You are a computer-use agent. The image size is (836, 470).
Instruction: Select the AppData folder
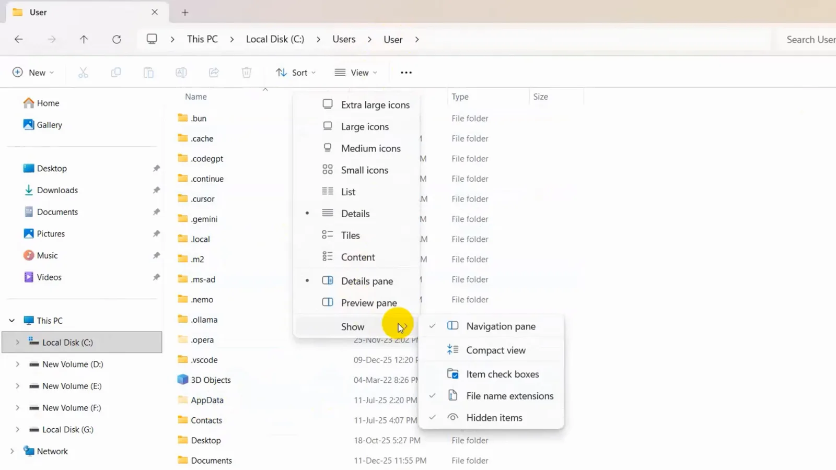[x=201, y=400]
